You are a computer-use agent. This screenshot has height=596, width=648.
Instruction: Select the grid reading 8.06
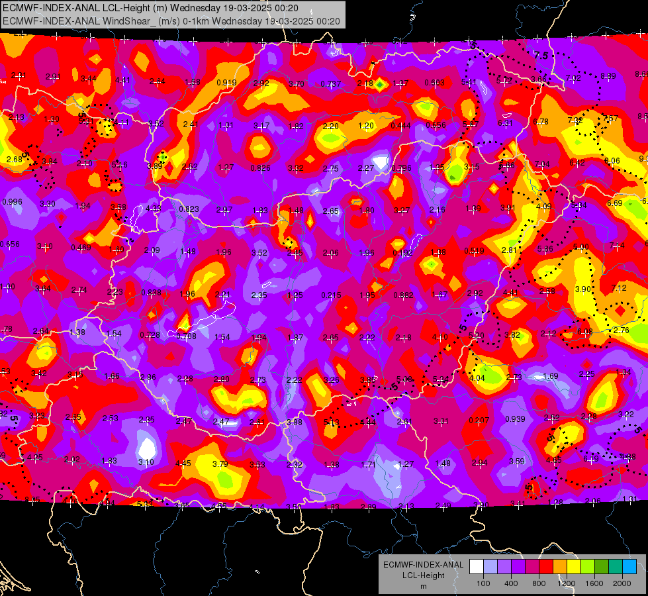click(x=612, y=160)
